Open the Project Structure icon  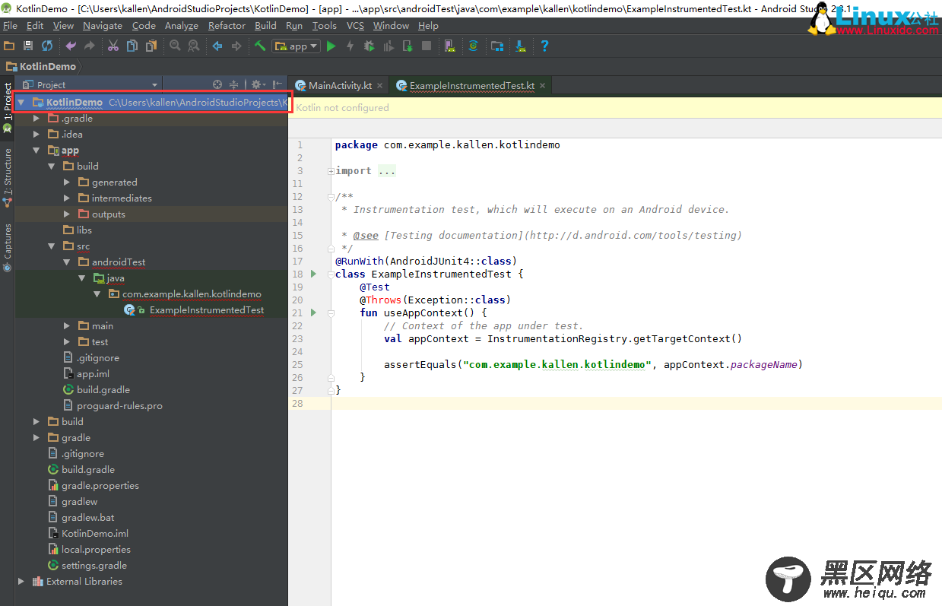pos(496,46)
